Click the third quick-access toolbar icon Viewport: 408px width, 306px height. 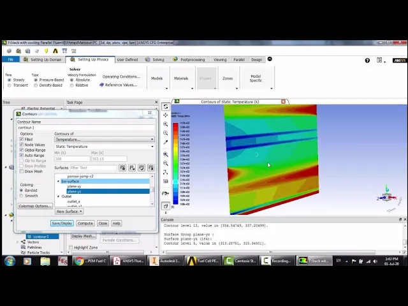click(28, 51)
